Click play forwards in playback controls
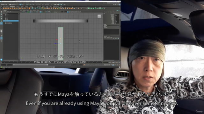Viewport: 204px width, 114px height. point(115,62)
